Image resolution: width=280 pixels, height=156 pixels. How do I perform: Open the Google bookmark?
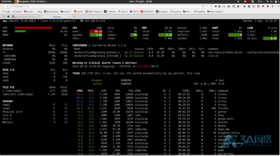6,11
